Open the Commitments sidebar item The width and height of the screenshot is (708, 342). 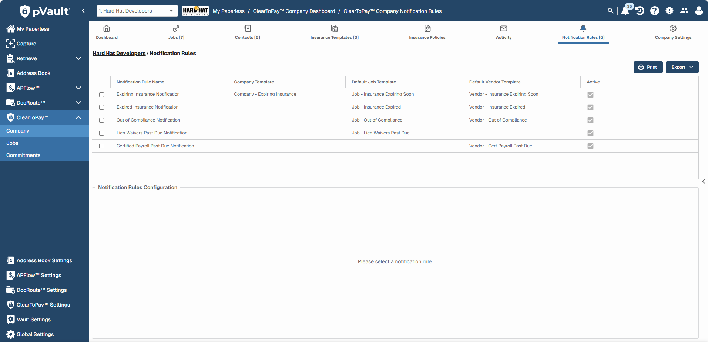click(x=44, y=155)
